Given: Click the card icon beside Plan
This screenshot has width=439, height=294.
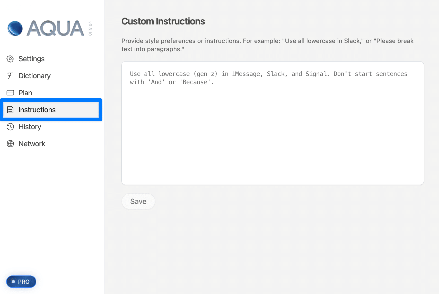Looking at the screenshot, I should [x=10, y=93].
